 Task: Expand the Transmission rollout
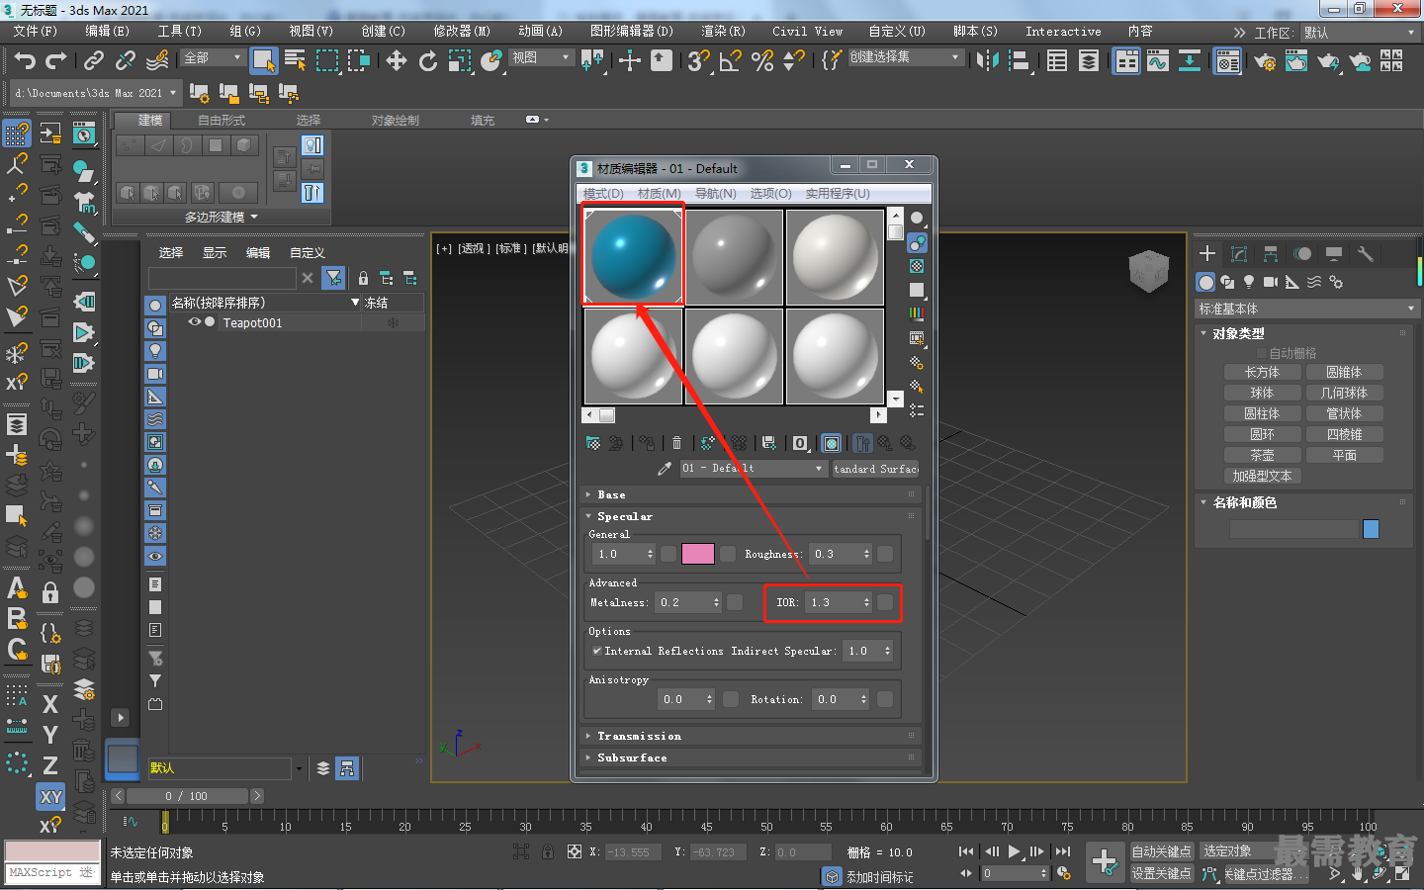pos(752,736)
